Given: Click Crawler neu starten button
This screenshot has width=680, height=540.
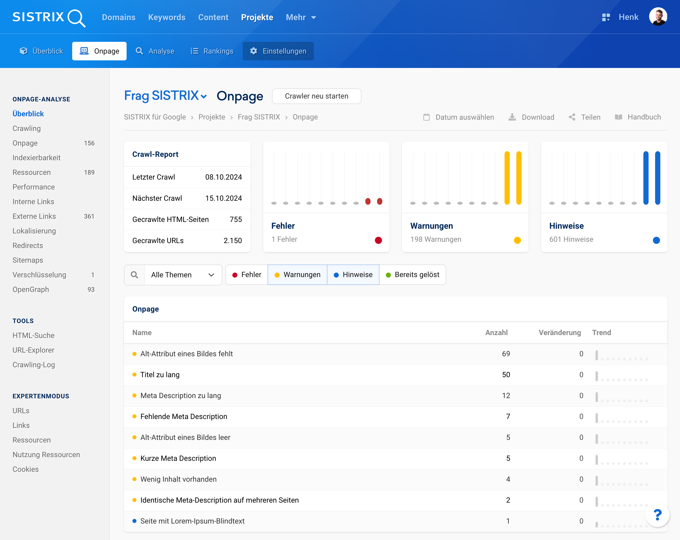Looking at the screenshot, I should coord(317,96).
